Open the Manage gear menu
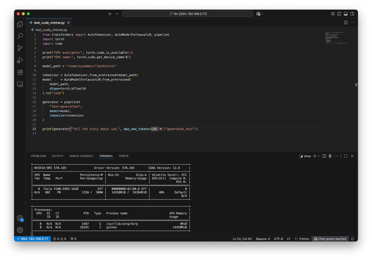The width and height of the screenshot is (372, 260). [20, 230]
